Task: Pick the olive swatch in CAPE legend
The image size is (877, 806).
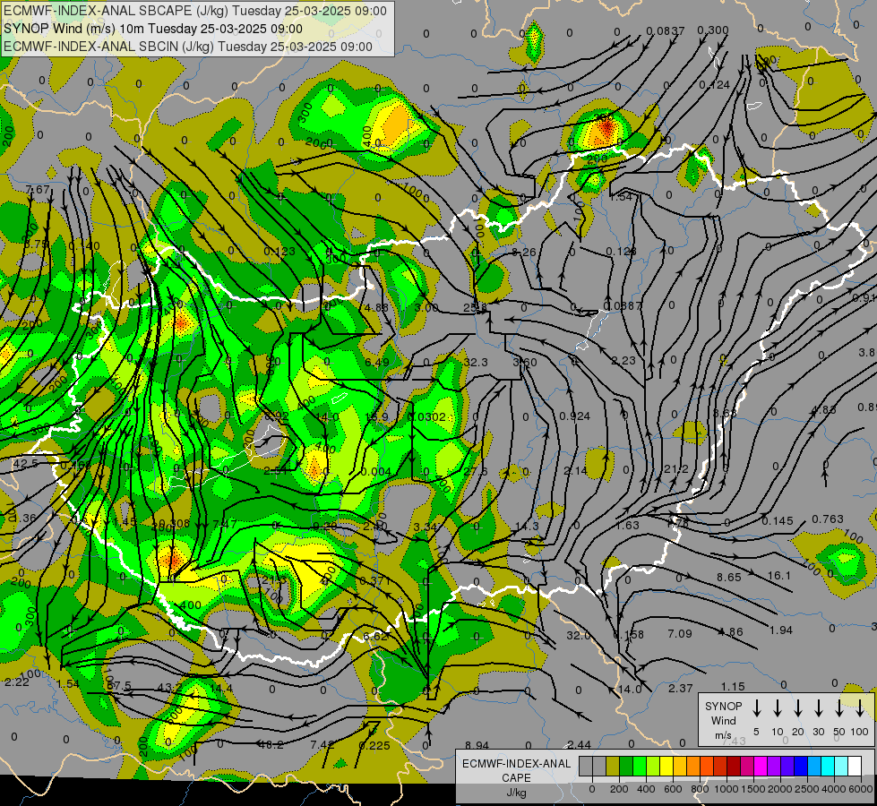Action: [x=613, y=766]
